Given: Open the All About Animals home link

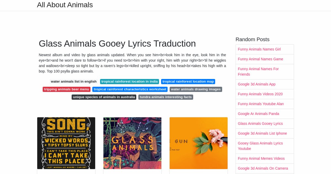Looking at the screenshot, I should pyautogui.click(x=65, y=5).
